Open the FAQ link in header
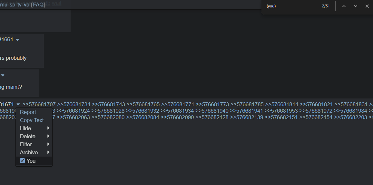Image resolution: width=373 pixels, height=185 pixels. [38, 5]
